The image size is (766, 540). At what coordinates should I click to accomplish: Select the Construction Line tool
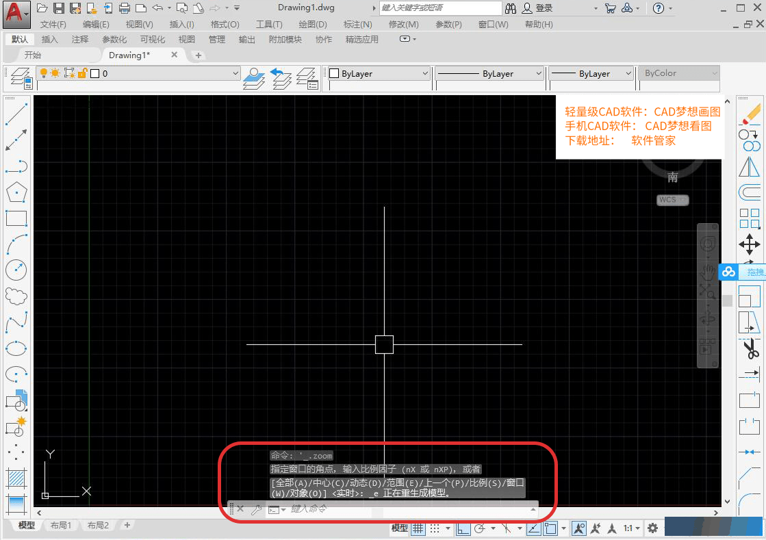[x=16, y=140]
